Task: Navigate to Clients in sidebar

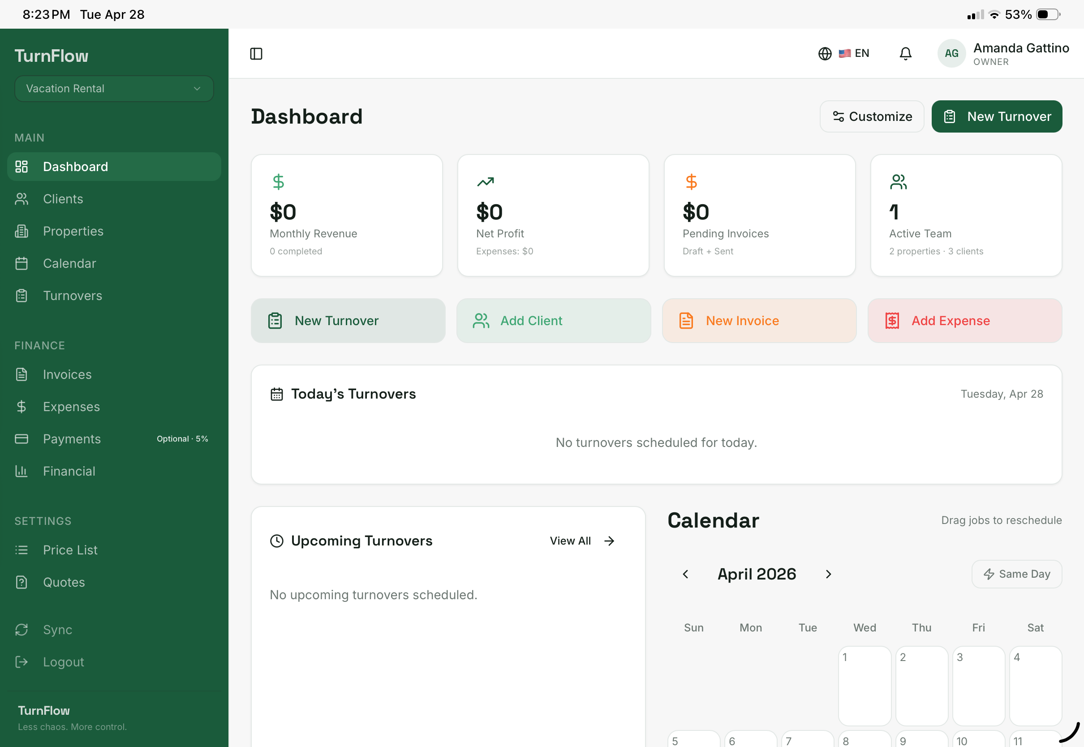Action: coord(63,199)
